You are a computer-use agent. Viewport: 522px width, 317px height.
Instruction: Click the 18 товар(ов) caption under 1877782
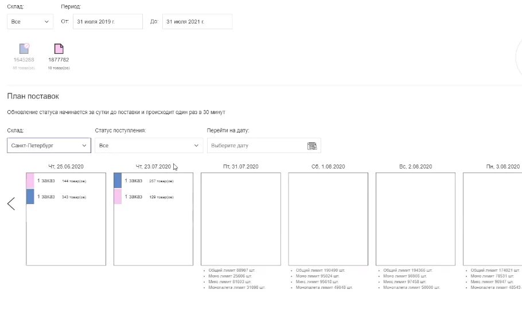59,68
